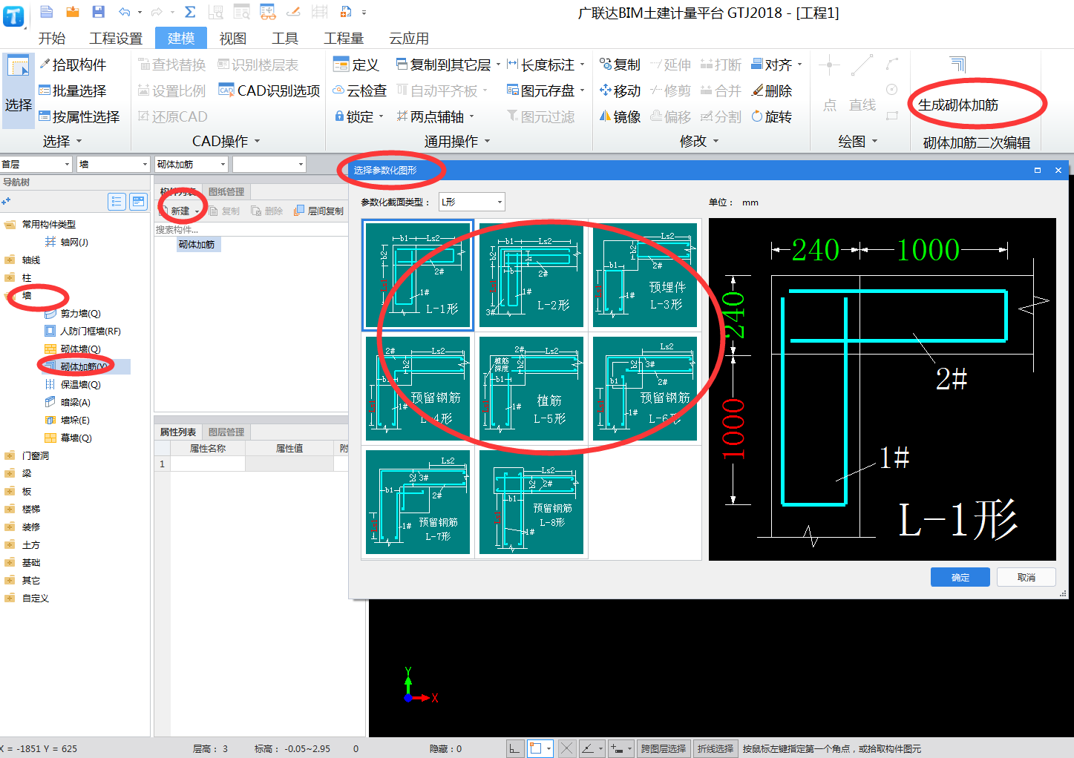Open the 开始 ribbon tab

[x=52, y=39]
